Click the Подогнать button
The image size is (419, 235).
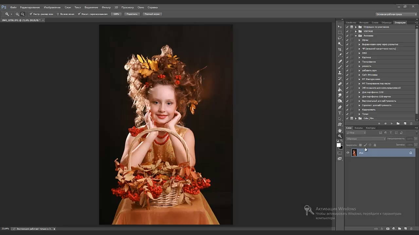point(132,14)
